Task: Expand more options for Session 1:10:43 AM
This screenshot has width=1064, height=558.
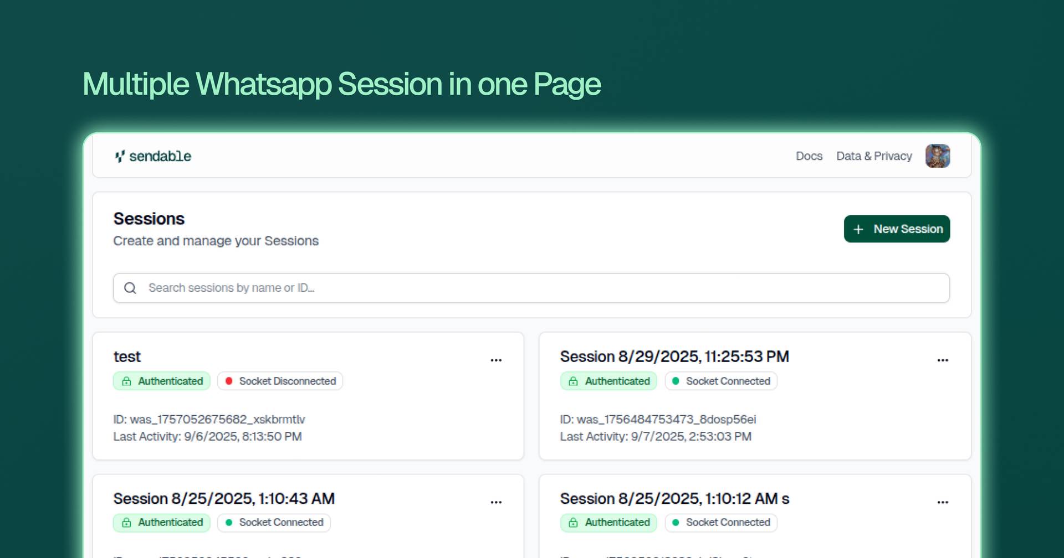Action: coord(496,502)
